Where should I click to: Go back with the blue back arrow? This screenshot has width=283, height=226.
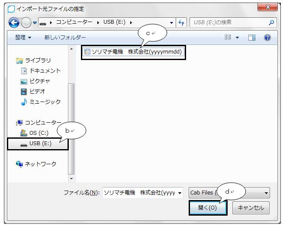14,22
